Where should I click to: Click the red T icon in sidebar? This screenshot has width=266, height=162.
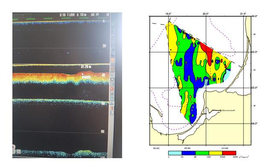(x=111, y=108)
